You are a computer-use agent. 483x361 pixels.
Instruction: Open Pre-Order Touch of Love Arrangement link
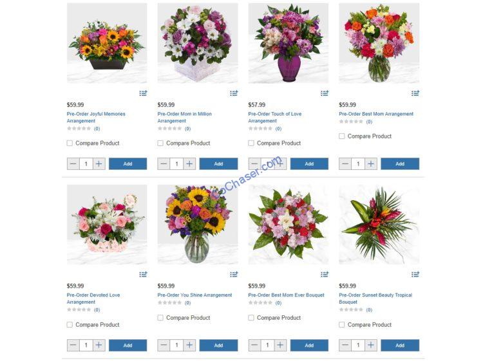[x=275, y=117]
